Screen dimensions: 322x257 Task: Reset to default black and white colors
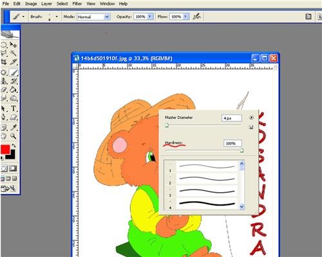click(x=2, y=158)
